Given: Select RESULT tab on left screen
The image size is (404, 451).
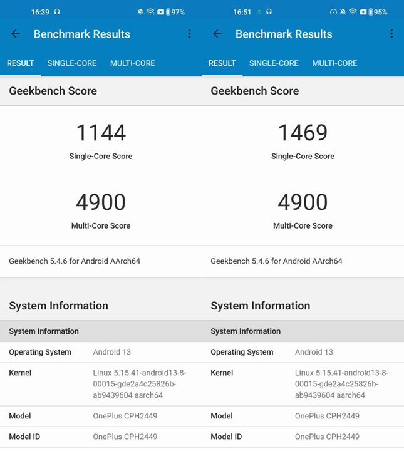Looking at the screenshot, I should [20, 63].
